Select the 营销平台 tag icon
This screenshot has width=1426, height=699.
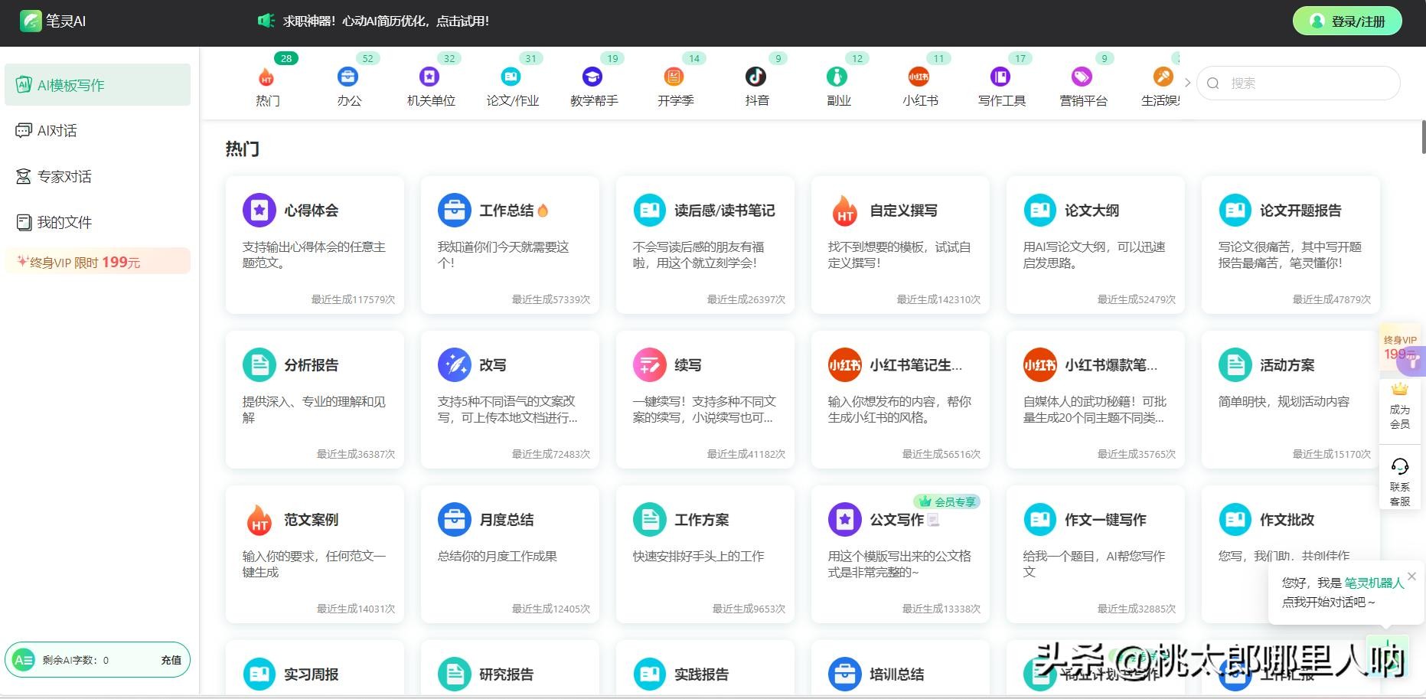coord(1082,77)
